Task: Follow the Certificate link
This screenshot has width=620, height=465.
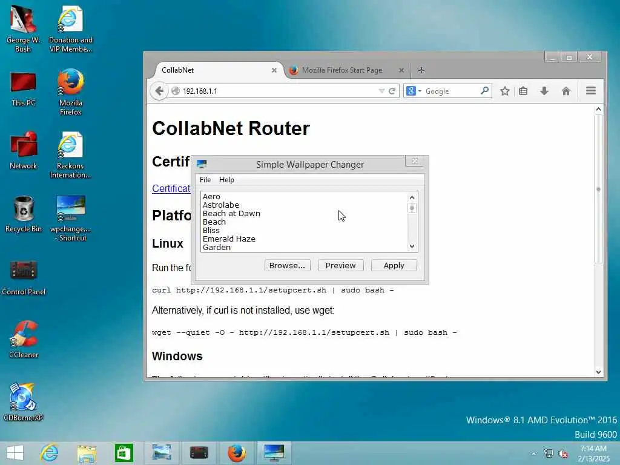Action: 171,189
